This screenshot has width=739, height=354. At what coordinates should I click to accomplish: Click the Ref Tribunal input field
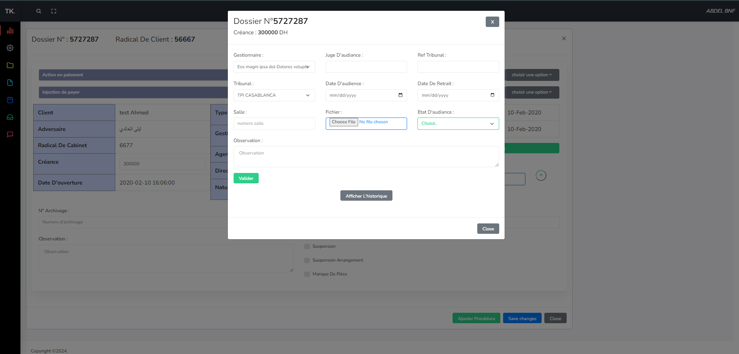[458, 67]
